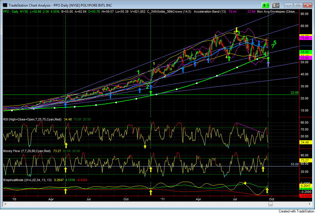Viewport: 315px width, 213px height.
Task: Click the "'10" year label on date axis
Action: pyautogui.click(x=14, y=199)
